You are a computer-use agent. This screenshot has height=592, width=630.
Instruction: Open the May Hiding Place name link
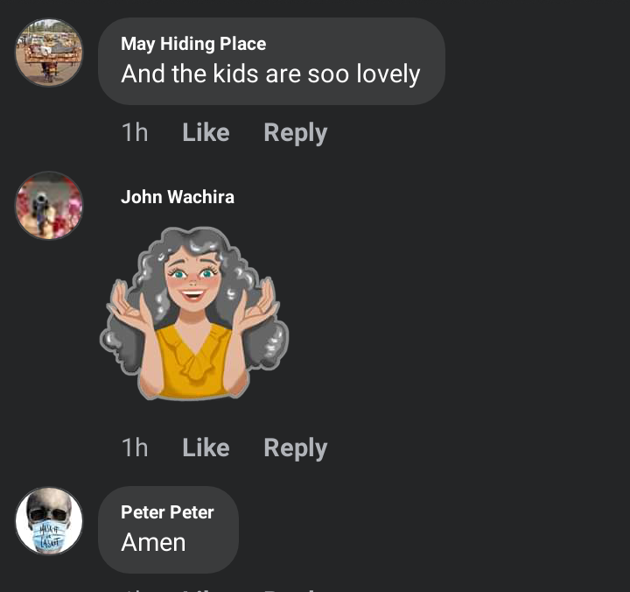[193, 44]
